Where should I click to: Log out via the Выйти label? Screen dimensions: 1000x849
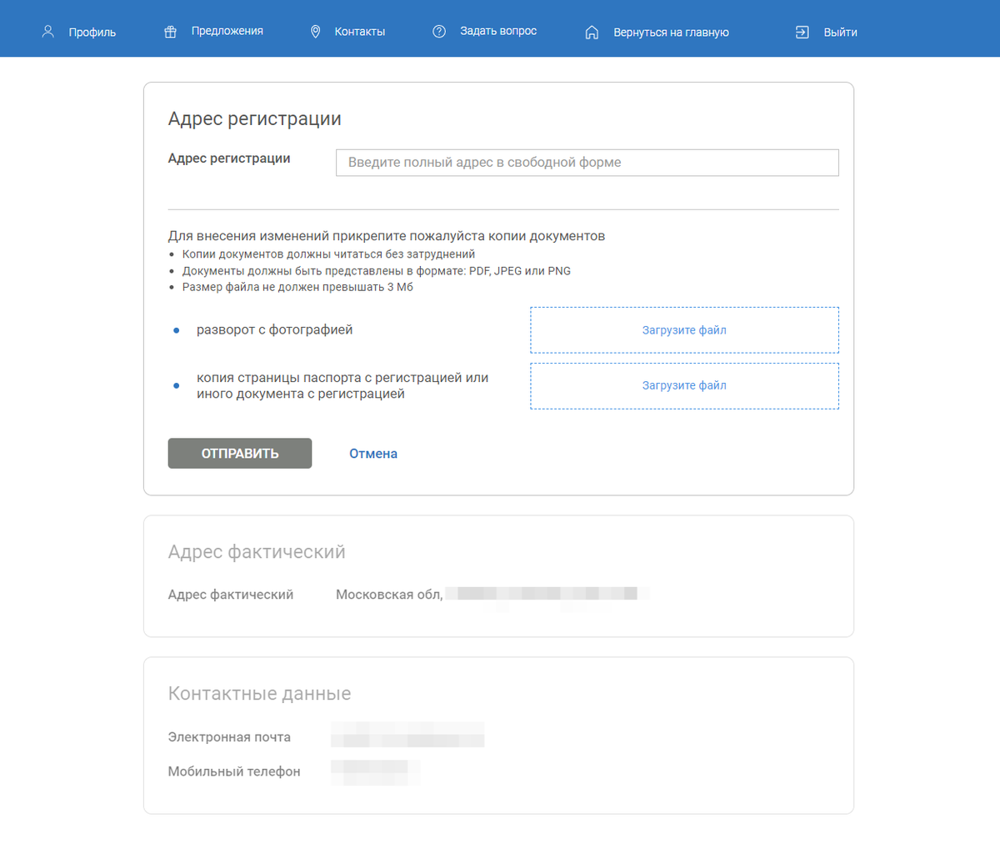click(x=840, y=33)
